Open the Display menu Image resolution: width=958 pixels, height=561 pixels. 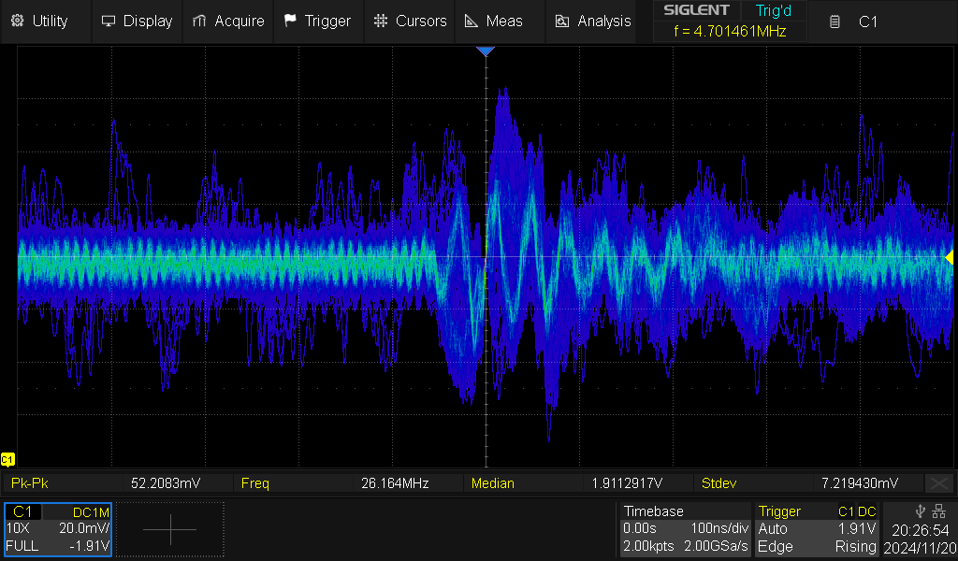pos(137,21)
